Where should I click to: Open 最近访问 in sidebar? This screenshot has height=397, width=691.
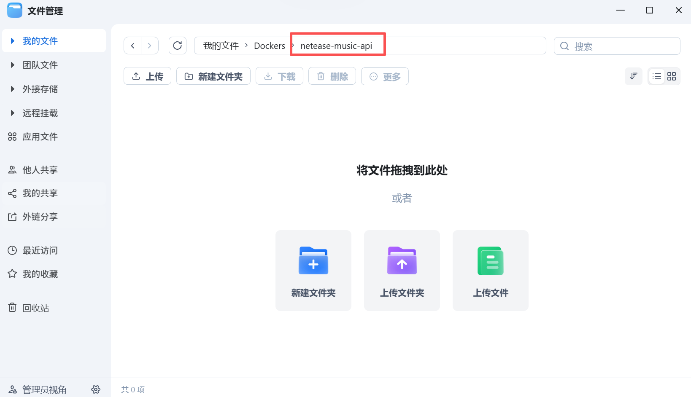coord(40,250)
